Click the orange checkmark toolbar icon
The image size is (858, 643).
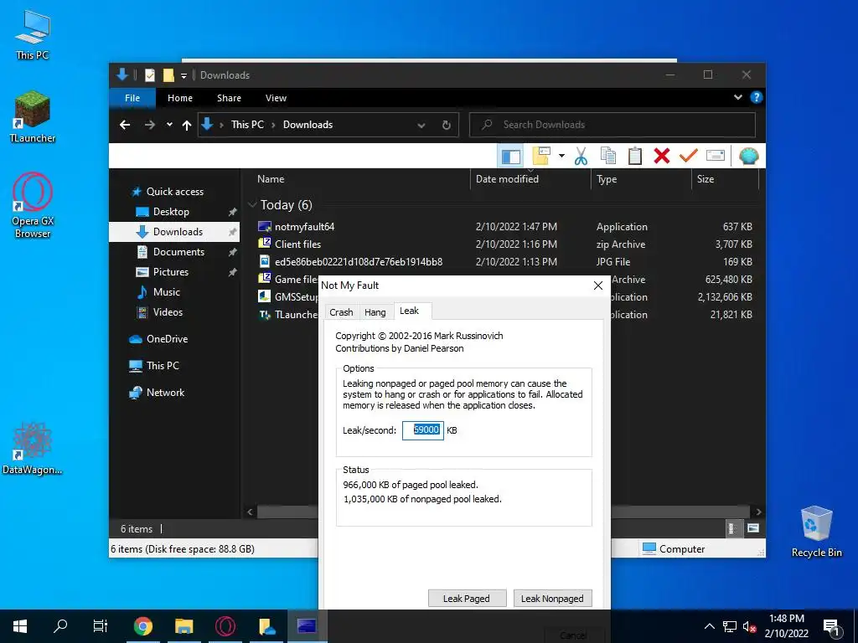689,156
